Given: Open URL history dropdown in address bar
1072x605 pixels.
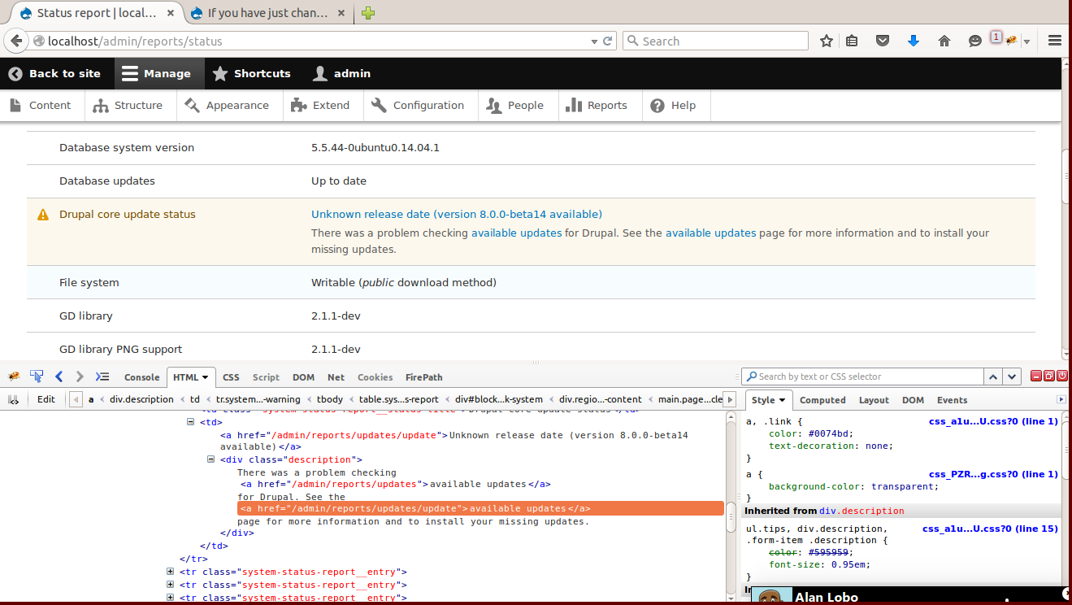Looking at the screenshot, I should [x=592, y=41].
